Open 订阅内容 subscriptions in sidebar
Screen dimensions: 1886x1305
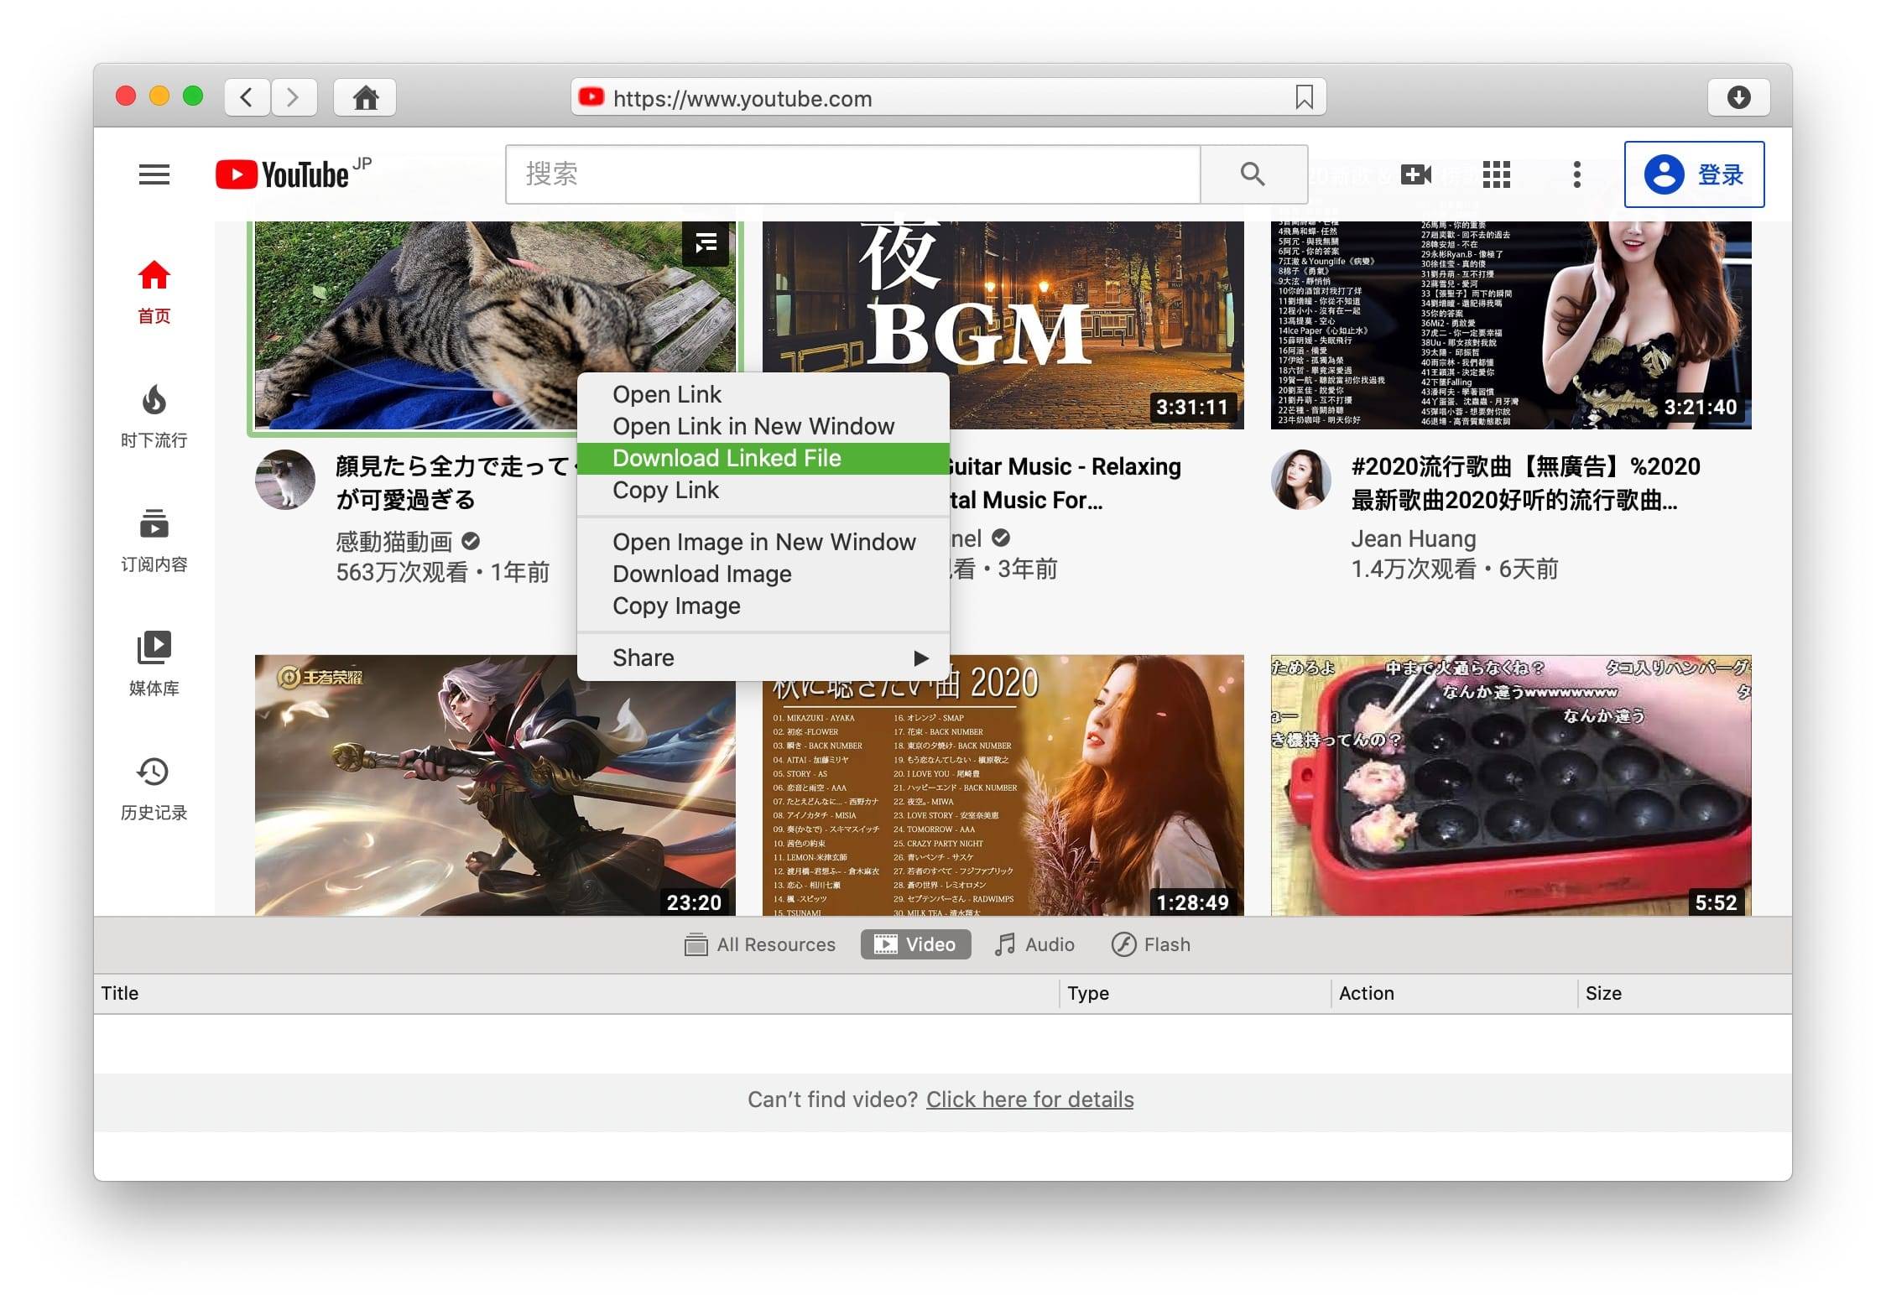pos(154,540)
